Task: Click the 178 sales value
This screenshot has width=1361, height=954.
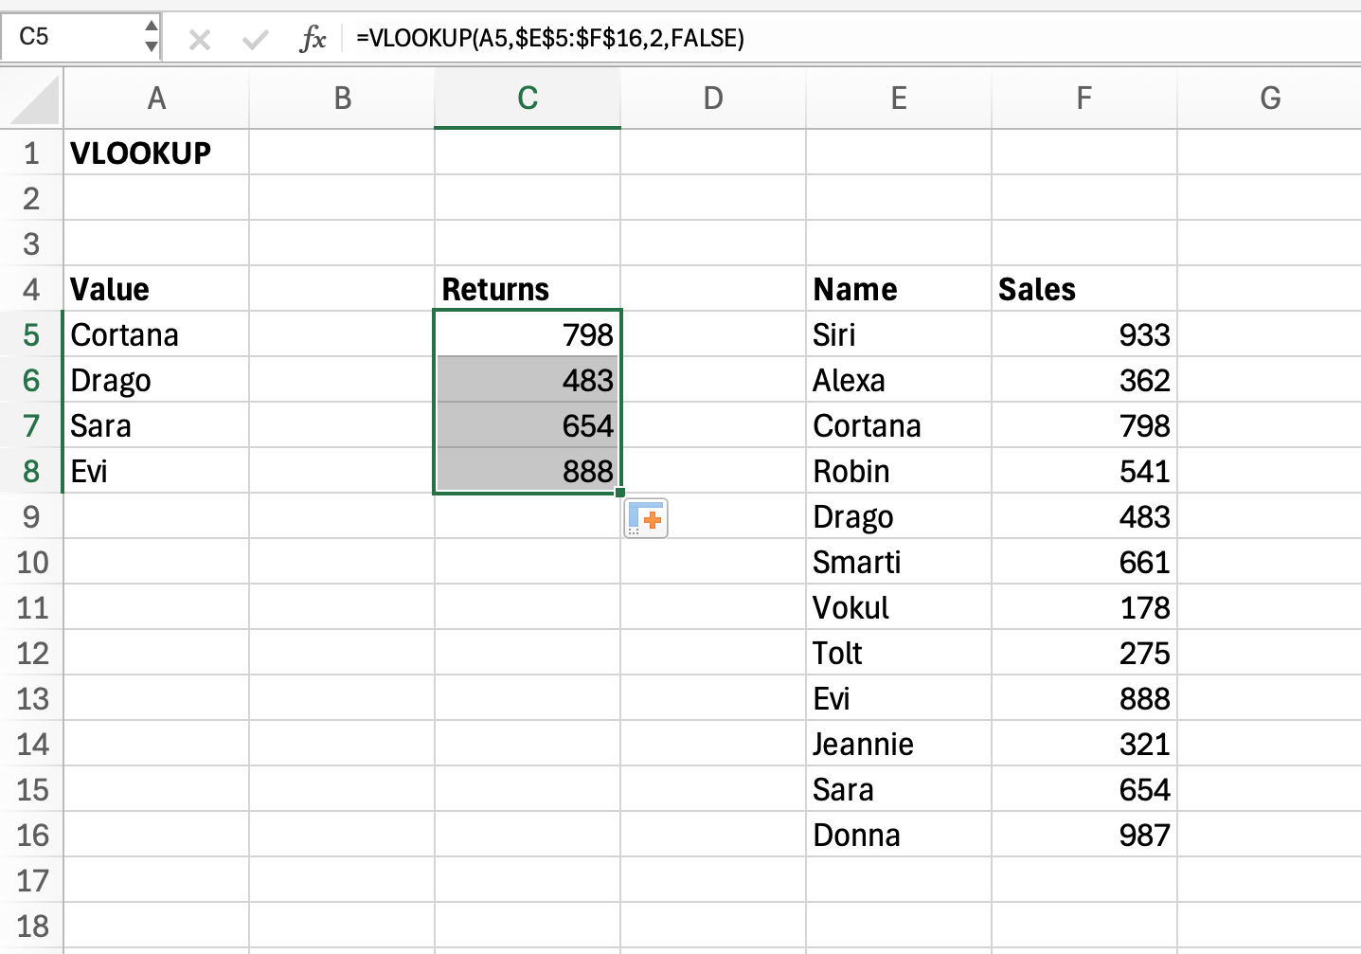Action: coord(1084,607)
